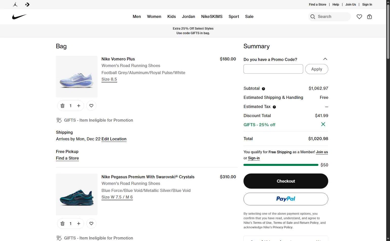Open the shopping bag icon in header
Viewport: 390px width, 241px height.
point(370,17)
